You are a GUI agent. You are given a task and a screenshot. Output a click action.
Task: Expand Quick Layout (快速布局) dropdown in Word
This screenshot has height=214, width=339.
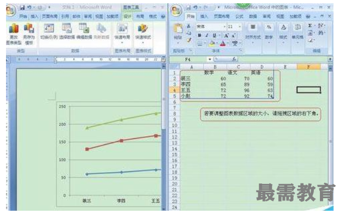(x=122, y=42)
